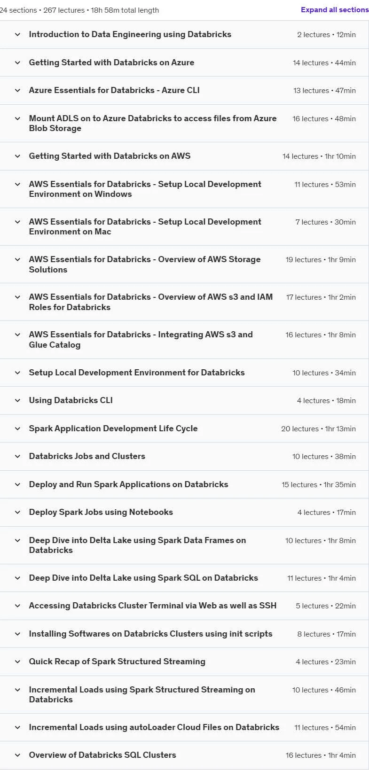Click the 5 lectures • 22min label
Viewport: 369px width, 770px height.
(326, 606)
